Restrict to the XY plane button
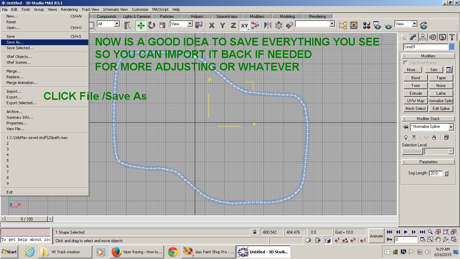The image size is (460, 259). coord(244,25)
